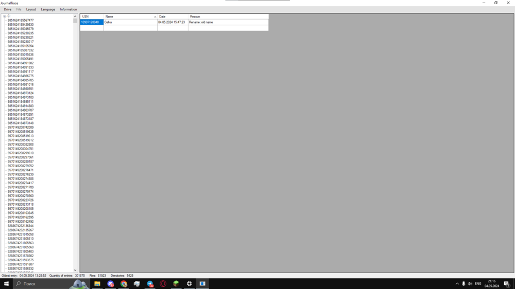The width and height of the screenshot is (515, 289).
Task: Select the tree entry 9570149208271789
Action: [21, 187]
